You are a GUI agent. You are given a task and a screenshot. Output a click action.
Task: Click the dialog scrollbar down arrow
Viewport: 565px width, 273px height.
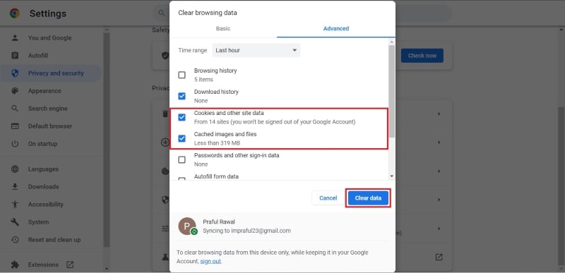392,176
